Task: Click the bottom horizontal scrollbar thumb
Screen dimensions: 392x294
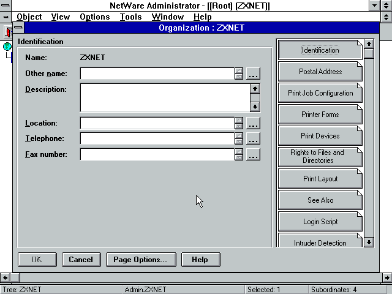Action: tap(15, 277)
